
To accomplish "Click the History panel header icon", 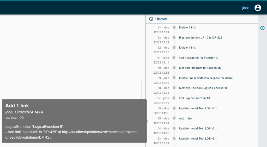I will (151, 19).
